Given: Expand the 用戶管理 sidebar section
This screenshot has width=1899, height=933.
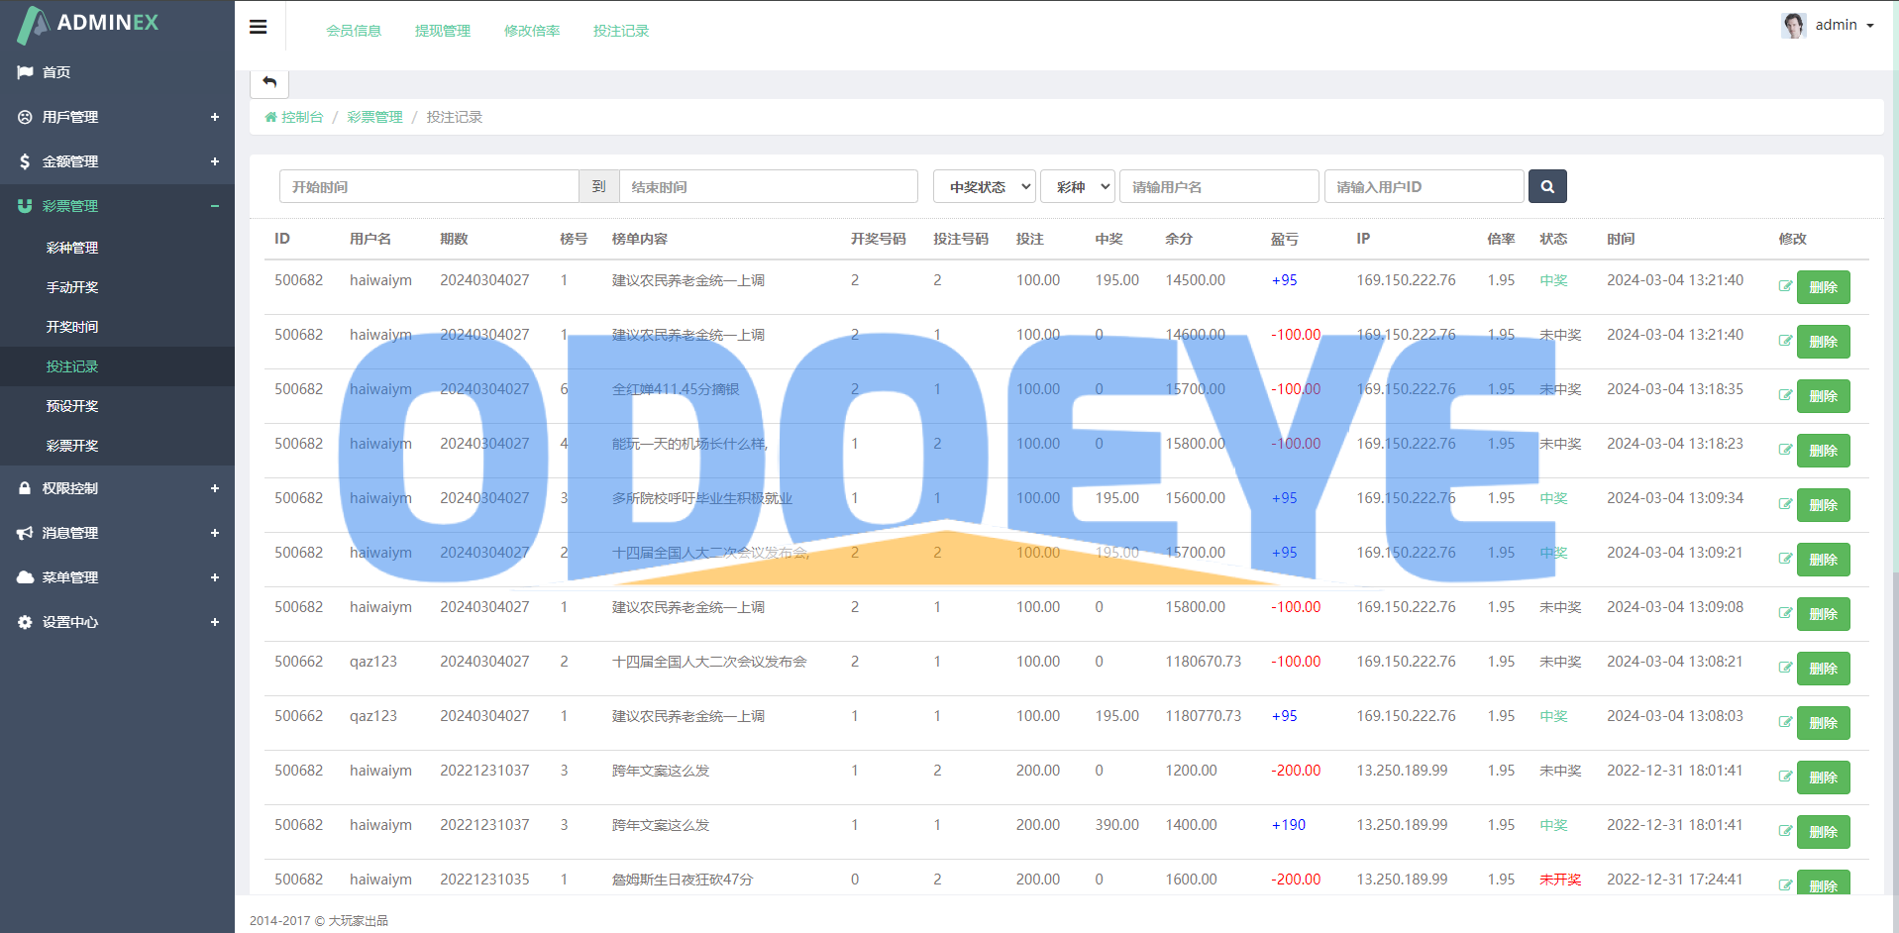Looking at the screenshot, I should [117, 117].
